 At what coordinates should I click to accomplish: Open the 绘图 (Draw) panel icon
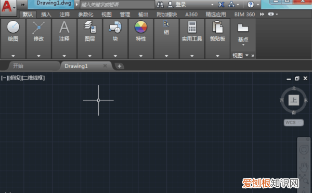tap(13, 27)
